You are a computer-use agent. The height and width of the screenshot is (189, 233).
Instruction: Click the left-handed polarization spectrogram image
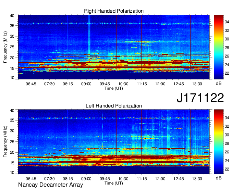[114, 142]
